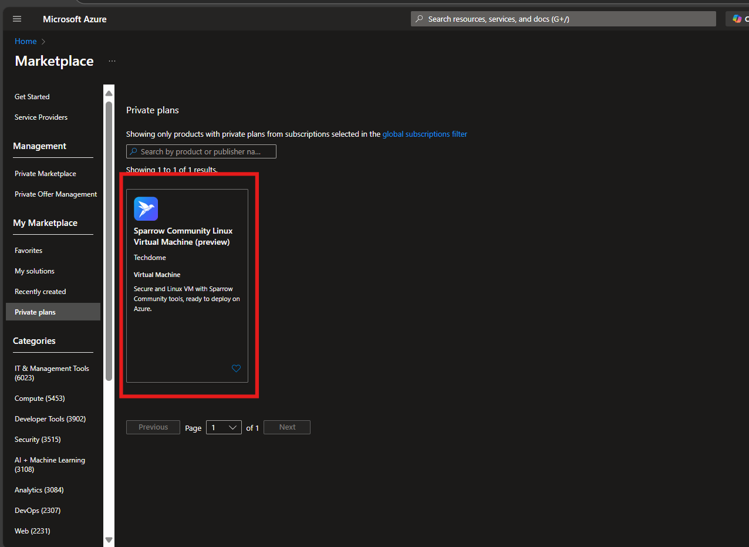Click the Categories section header
The height and width of the screenshot is (547, 749).
[34, 341]
